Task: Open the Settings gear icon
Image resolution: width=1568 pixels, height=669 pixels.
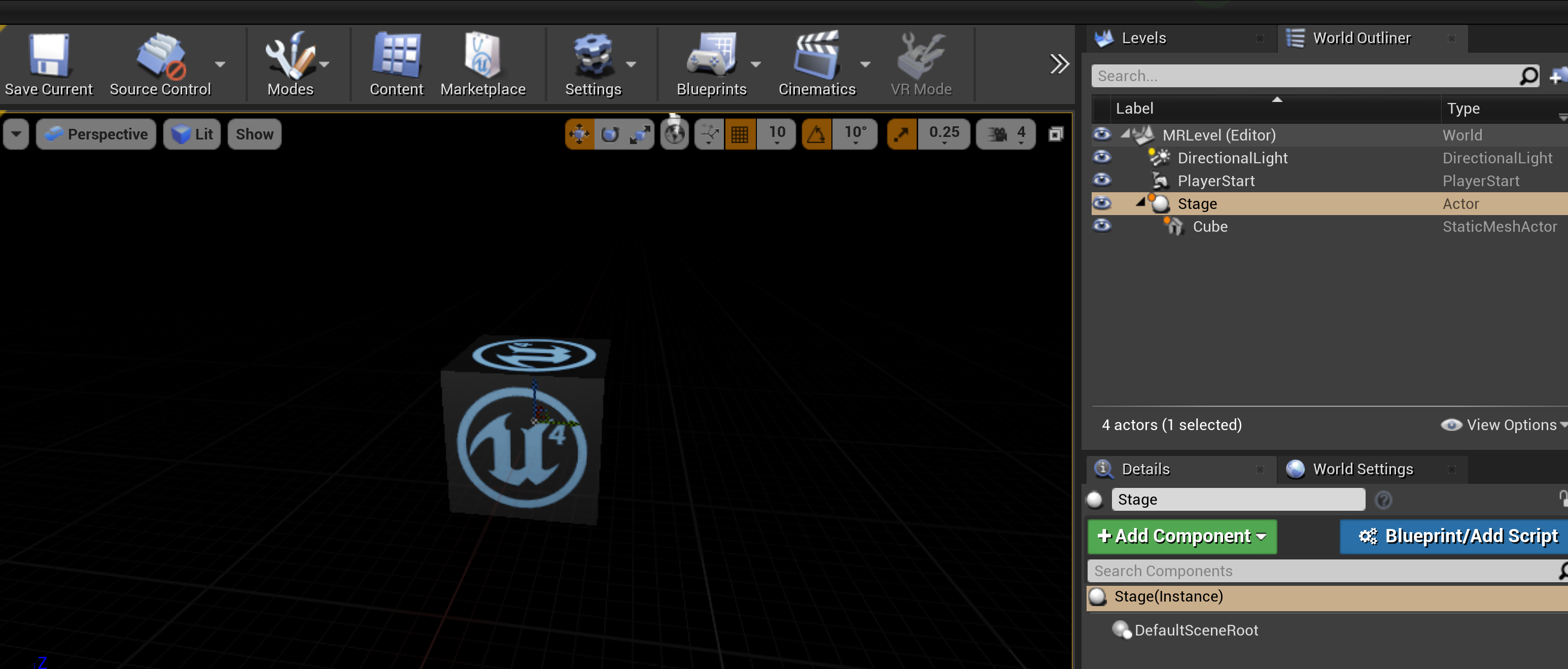Action: pos(593,63)
